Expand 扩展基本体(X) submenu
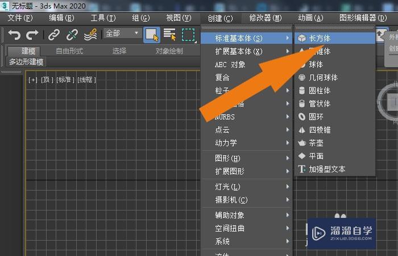Image resolution: width=398 pixels, height=256 pixels. tap(247, 52)
